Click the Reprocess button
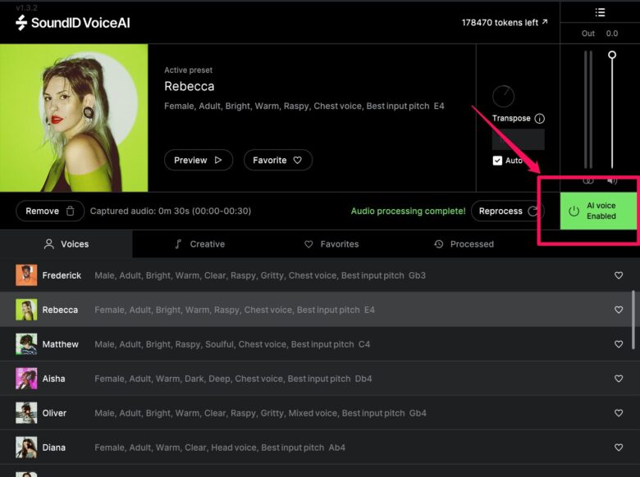 pos(508,211)
